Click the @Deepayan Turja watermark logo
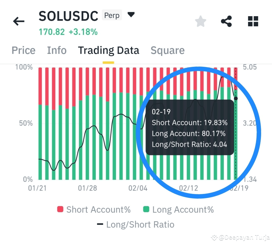Viewport: 272px width, 243px height. pyautogui.click(x=214, y=237)
